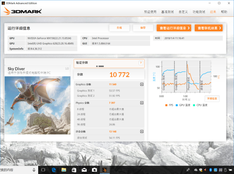Click the volume speaker tray icon
This screenshot has width=234, height=174.
tap(205, 170)
